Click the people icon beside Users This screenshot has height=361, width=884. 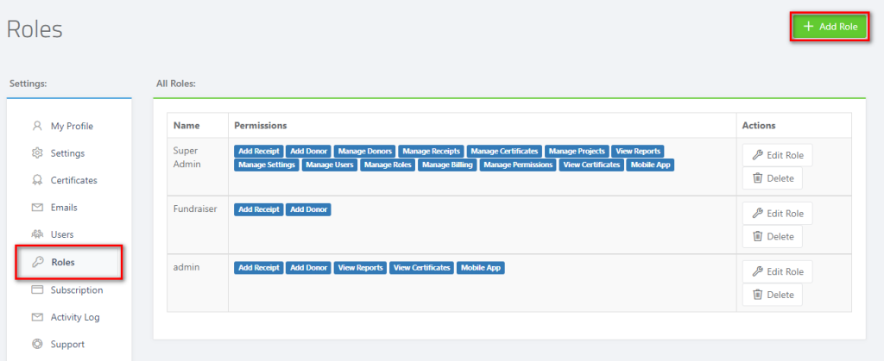click(37, 234)
